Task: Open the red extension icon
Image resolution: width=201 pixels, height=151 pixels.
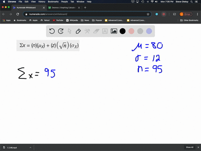Action: pyautogui.click(x=164, y=14)
